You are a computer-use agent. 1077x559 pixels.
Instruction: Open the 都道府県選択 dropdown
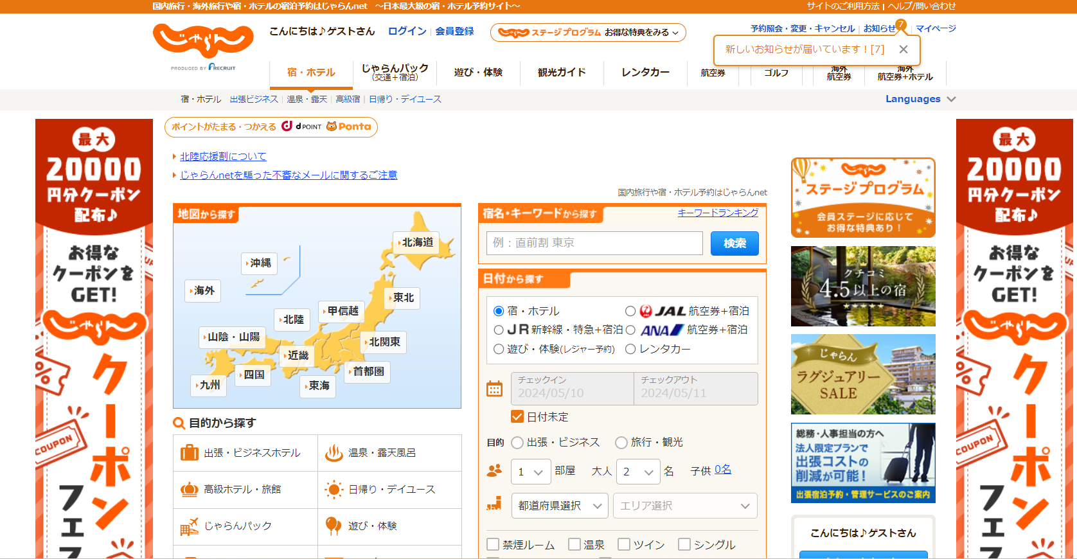(560, 506)
